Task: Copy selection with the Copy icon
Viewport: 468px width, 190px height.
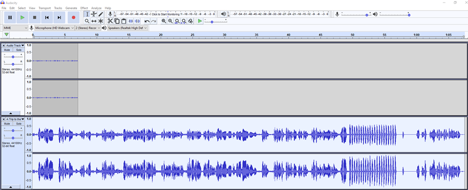Action: (117, 21)
